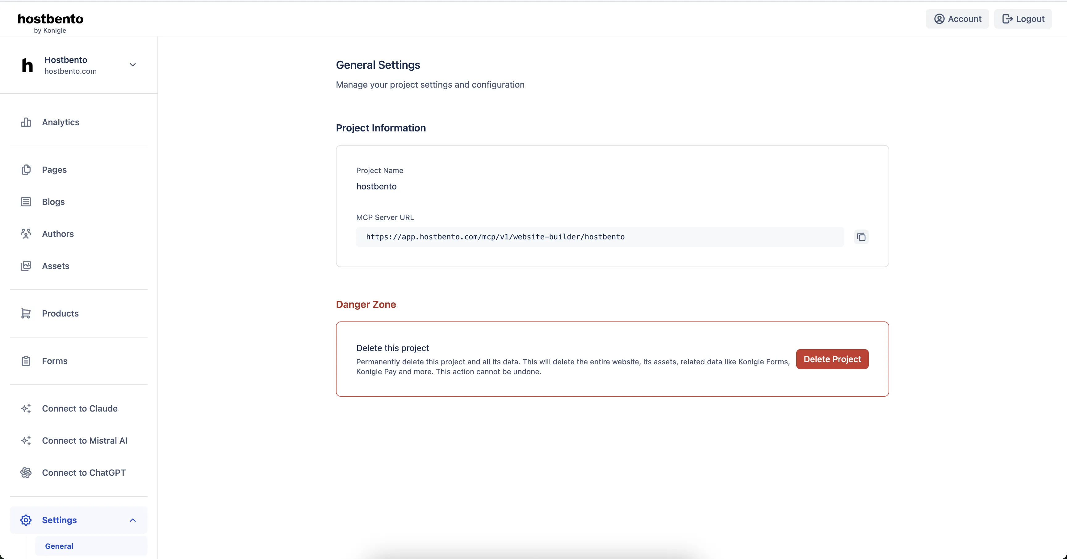Image resolution: width=1067 pixels, height=559 pixels.
Task: Open the Forms section
Action: click(55, 361)
